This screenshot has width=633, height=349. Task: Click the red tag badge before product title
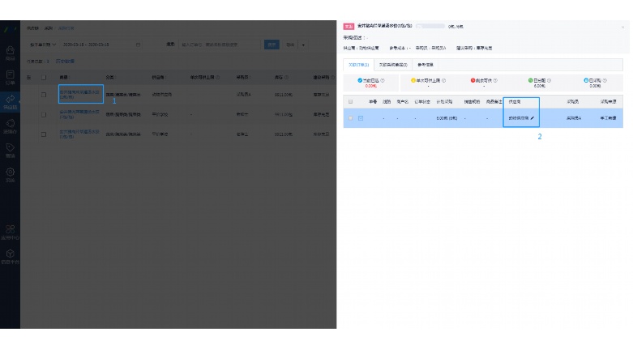[x=349, y=26]
